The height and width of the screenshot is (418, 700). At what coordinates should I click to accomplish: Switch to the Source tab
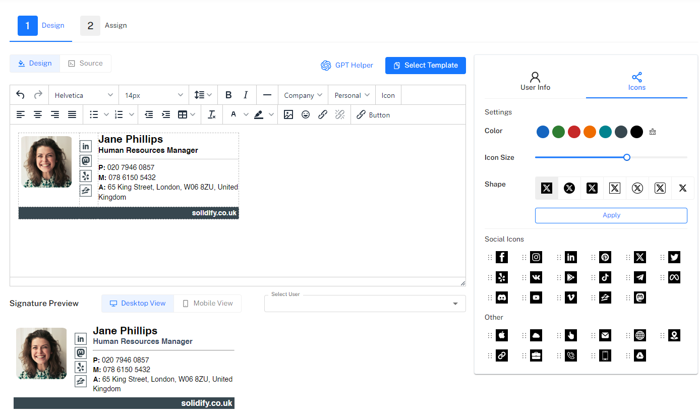[x=85, y=63]
